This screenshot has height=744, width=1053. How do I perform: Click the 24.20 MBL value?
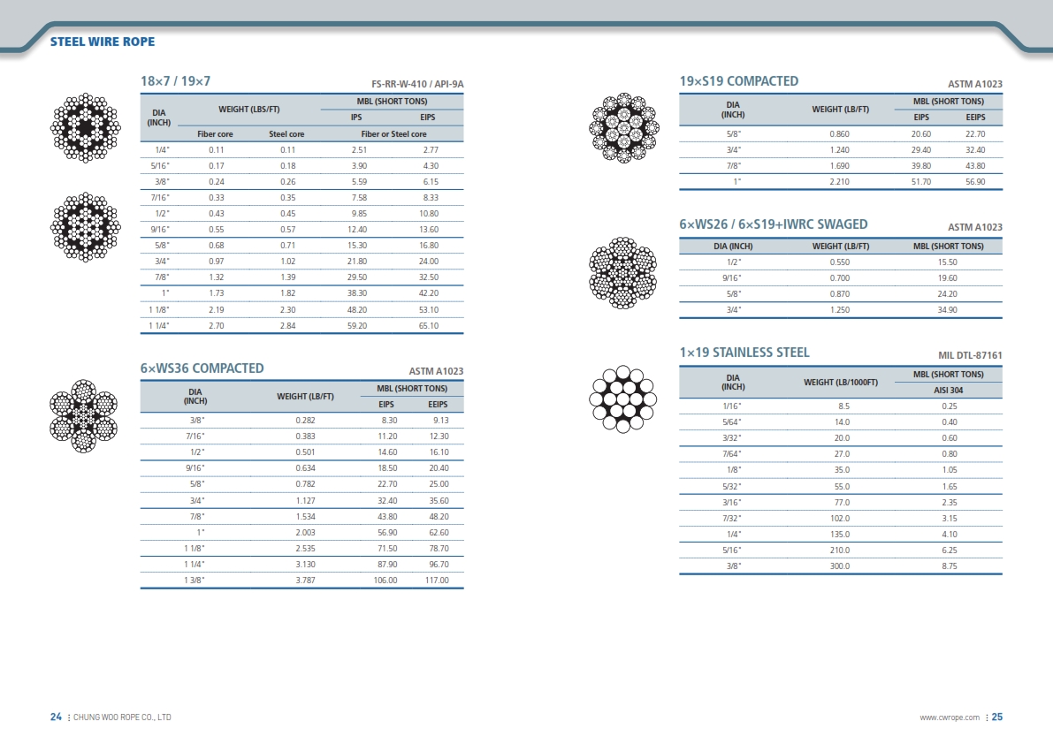(x=948, y=294)
